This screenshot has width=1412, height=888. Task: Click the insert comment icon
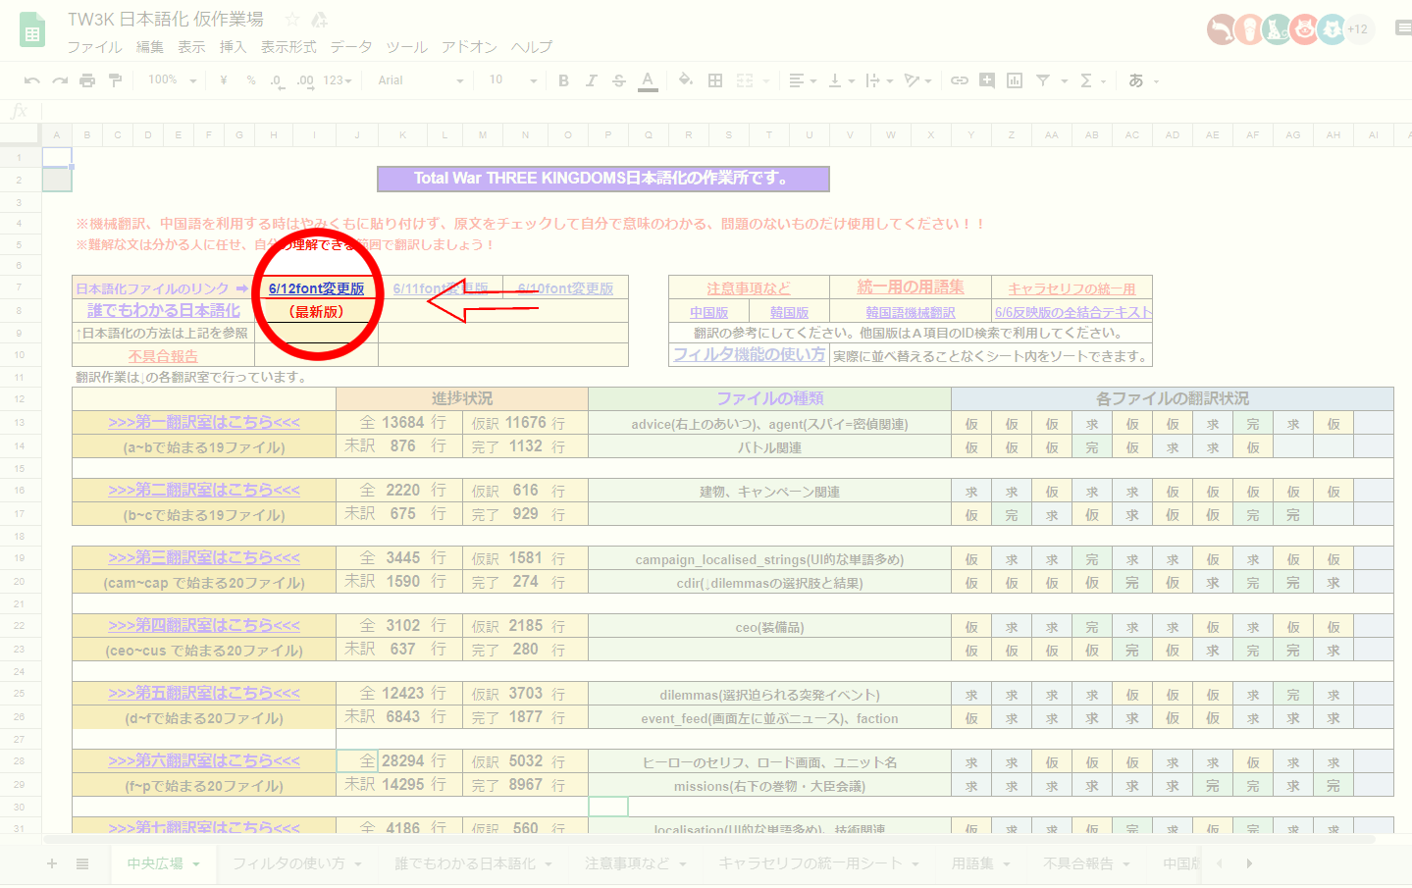click(987, 80)
